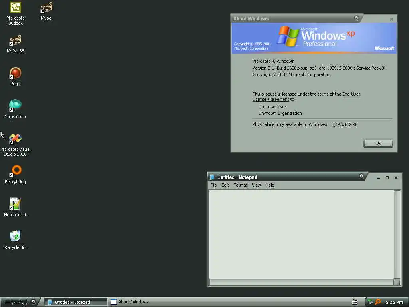This screenshot has height=307, width=409.
Task: Click the 'About Windows' dialog title
Action: [x=251, y=18]
